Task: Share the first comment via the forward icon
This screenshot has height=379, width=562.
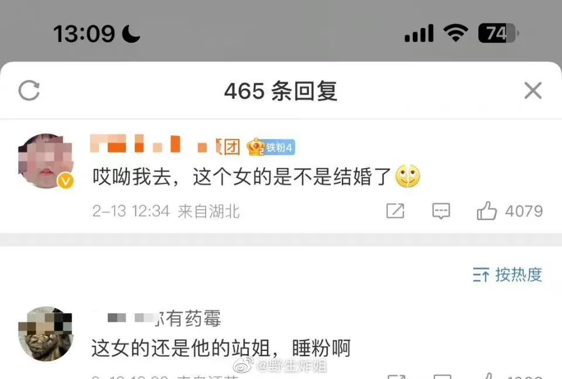Action: pos(395,211)
